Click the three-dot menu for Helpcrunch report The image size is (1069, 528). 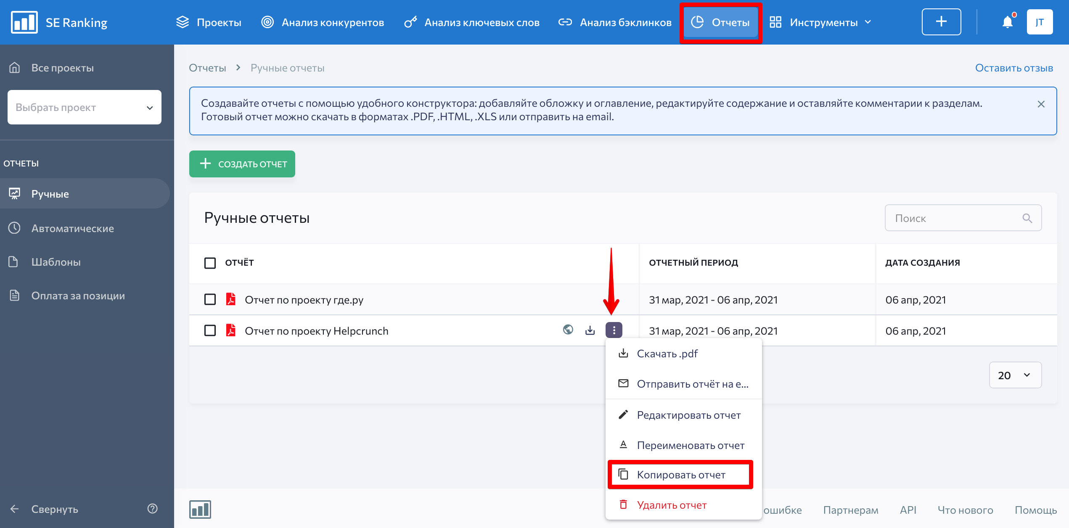pyautogui.click(x=614, y=330)
